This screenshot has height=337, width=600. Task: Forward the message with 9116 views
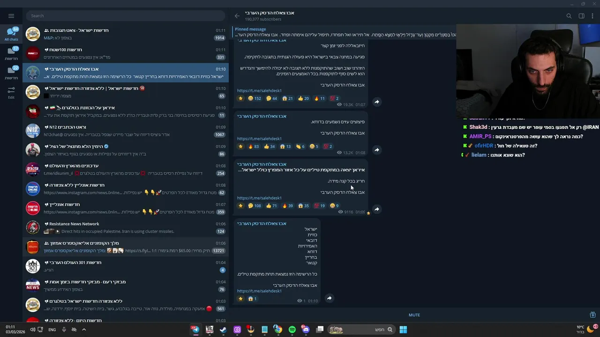click(x=376, y=209)
